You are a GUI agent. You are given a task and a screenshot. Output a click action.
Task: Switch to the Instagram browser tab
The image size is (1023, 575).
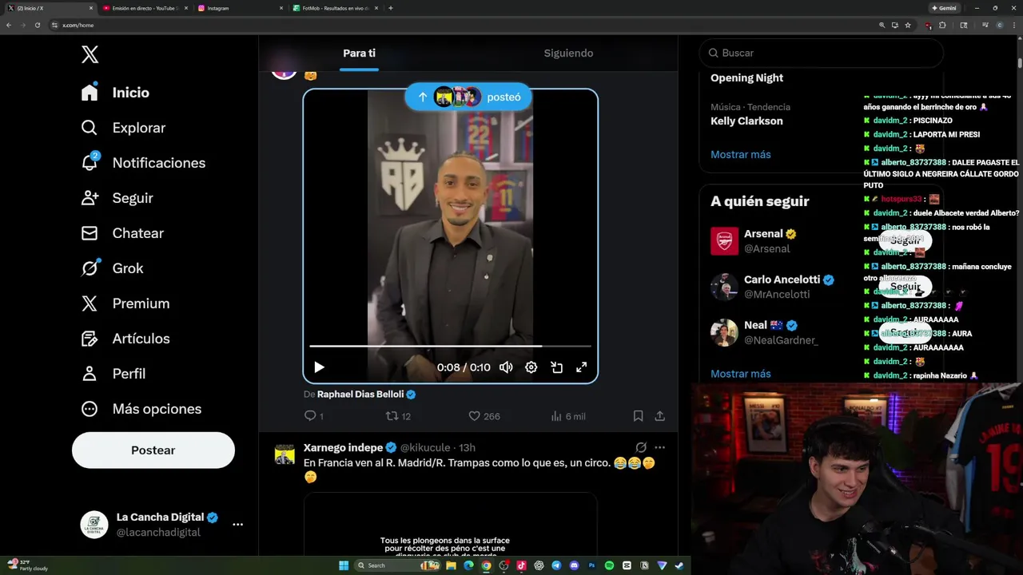click(x=240, y=8)
